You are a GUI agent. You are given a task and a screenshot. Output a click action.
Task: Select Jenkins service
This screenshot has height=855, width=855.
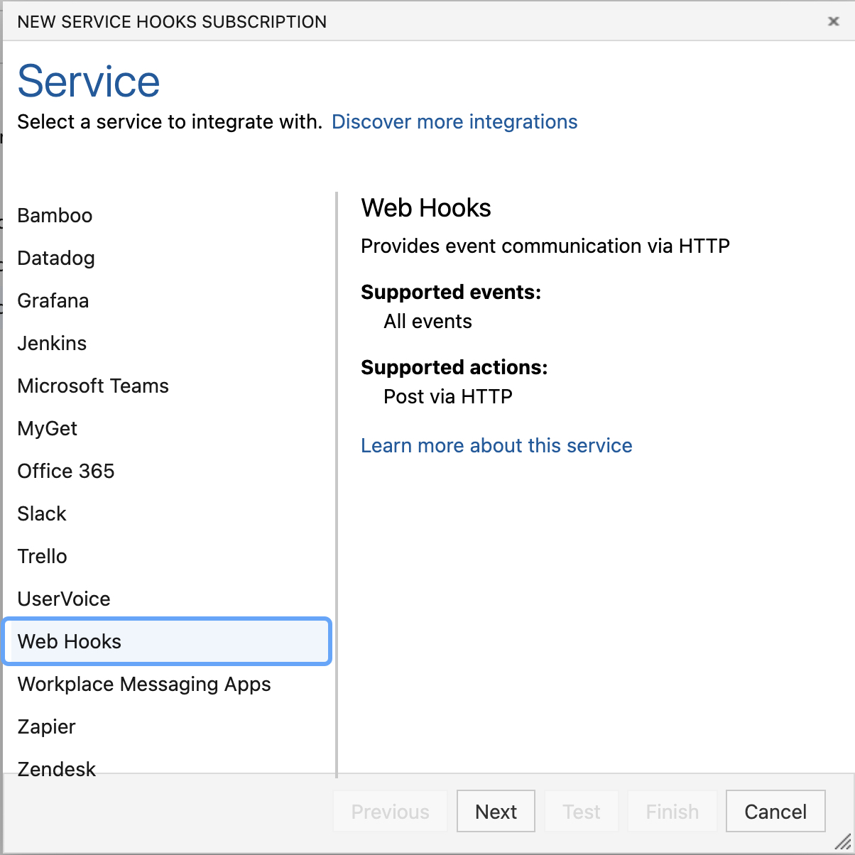pyautogui.click(x=168, y=343)
